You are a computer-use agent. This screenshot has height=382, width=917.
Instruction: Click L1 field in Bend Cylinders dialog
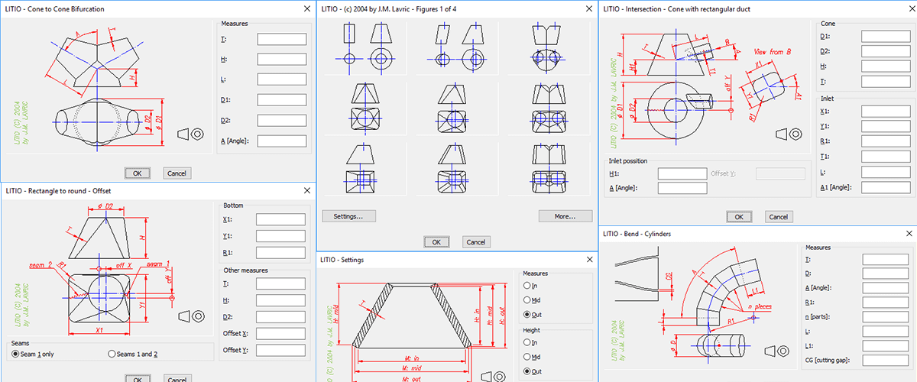pyautogui.click(x=886, y=346)
